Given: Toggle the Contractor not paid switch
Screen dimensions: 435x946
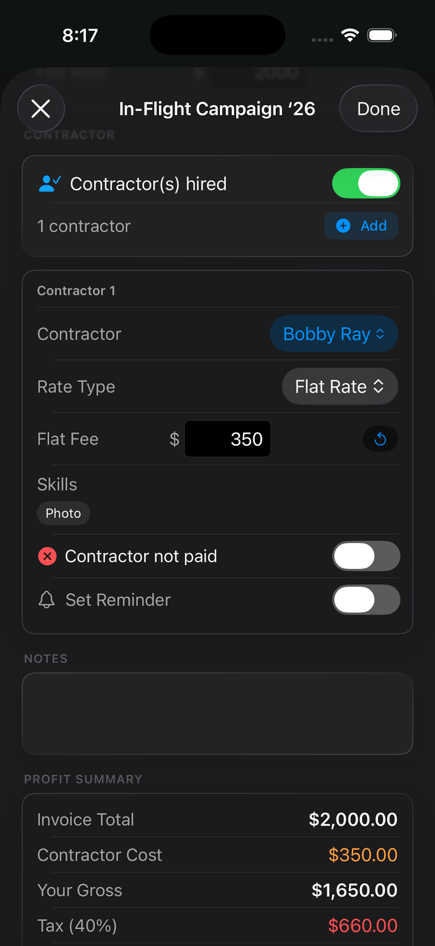Looking at the screenshot, I should pos(366,556).
